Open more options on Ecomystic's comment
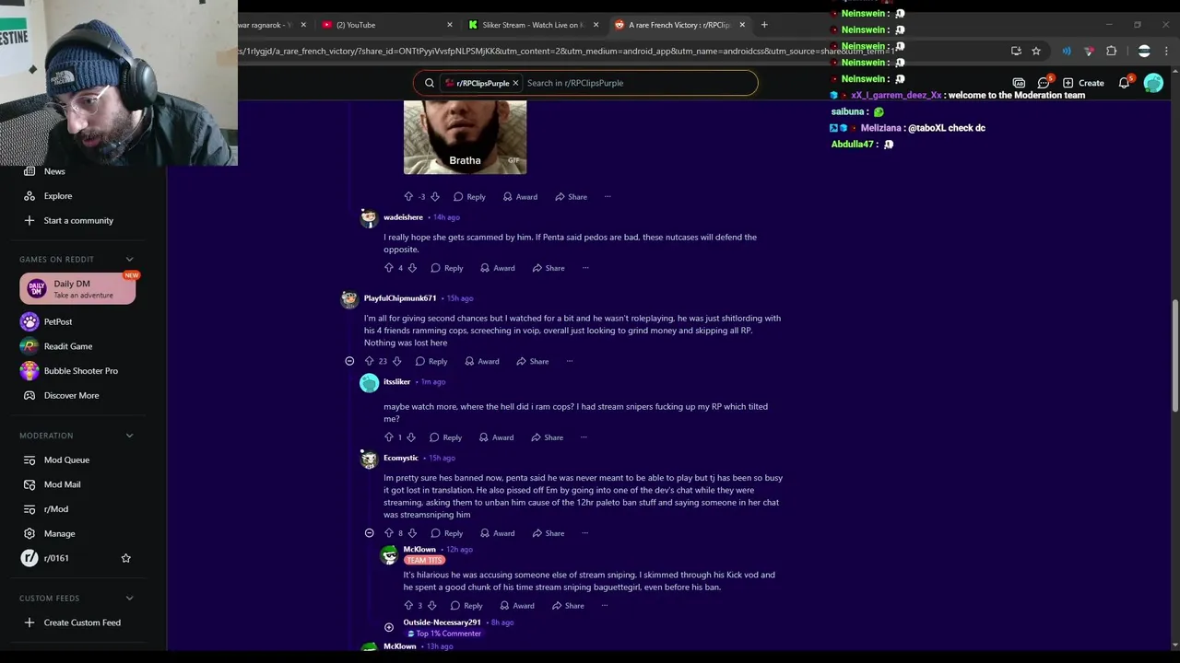The image size is (1180, 663). click(585, 533)
